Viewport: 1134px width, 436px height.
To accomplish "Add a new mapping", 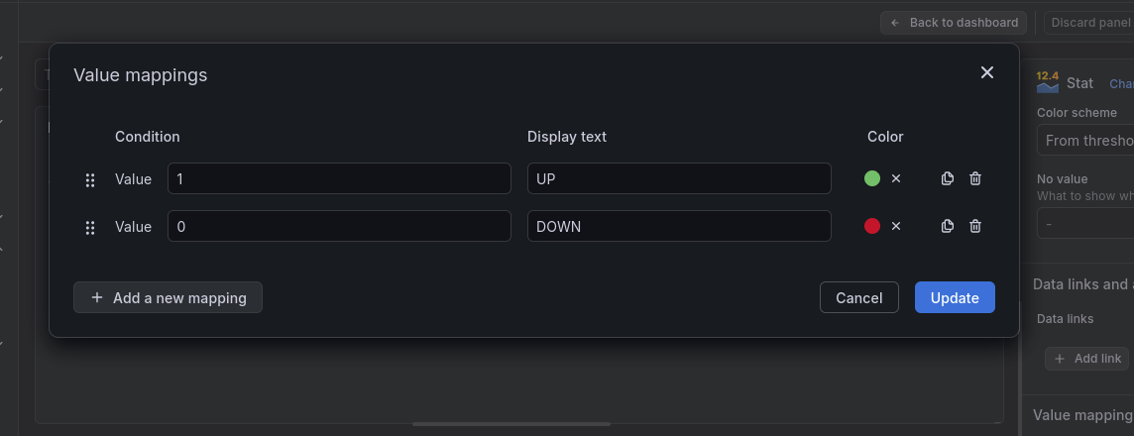I will click(168, 297).
